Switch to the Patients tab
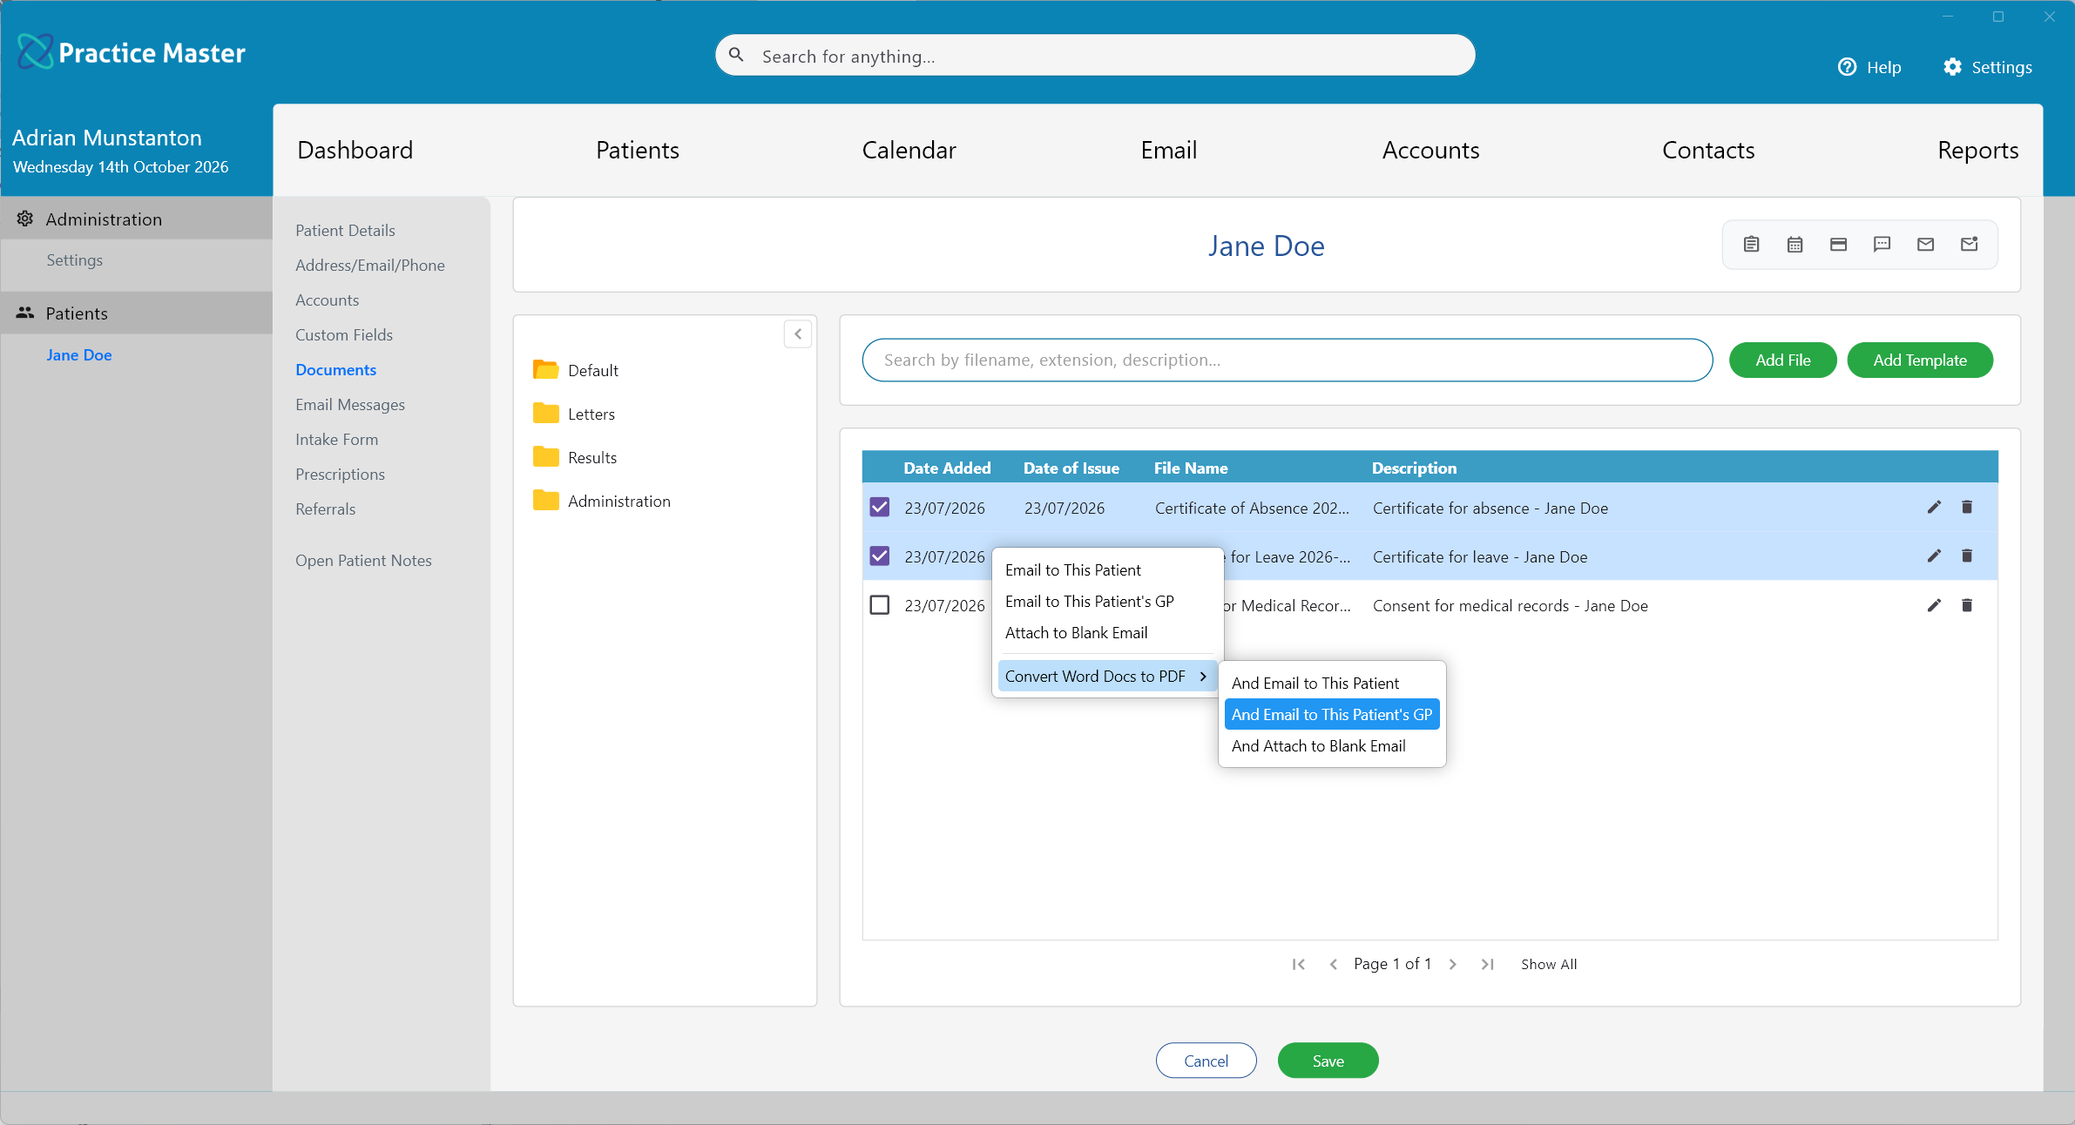 (638, 150)
